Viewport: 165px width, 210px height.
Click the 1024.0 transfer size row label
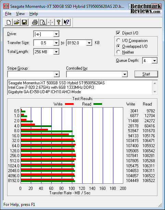(x=14, y=166)
